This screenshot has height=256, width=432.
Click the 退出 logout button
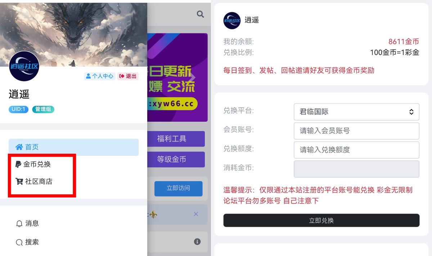(x=128, y=76)
